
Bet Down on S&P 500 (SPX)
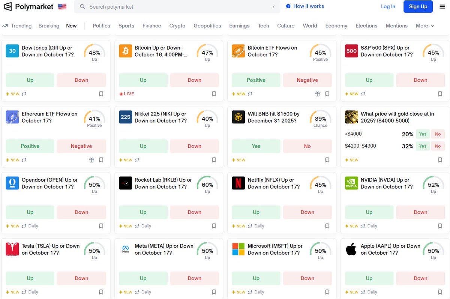coord(420,80)
